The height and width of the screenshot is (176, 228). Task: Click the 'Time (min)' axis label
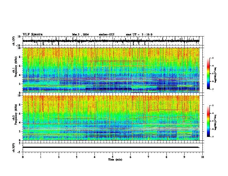pos(115,160)
